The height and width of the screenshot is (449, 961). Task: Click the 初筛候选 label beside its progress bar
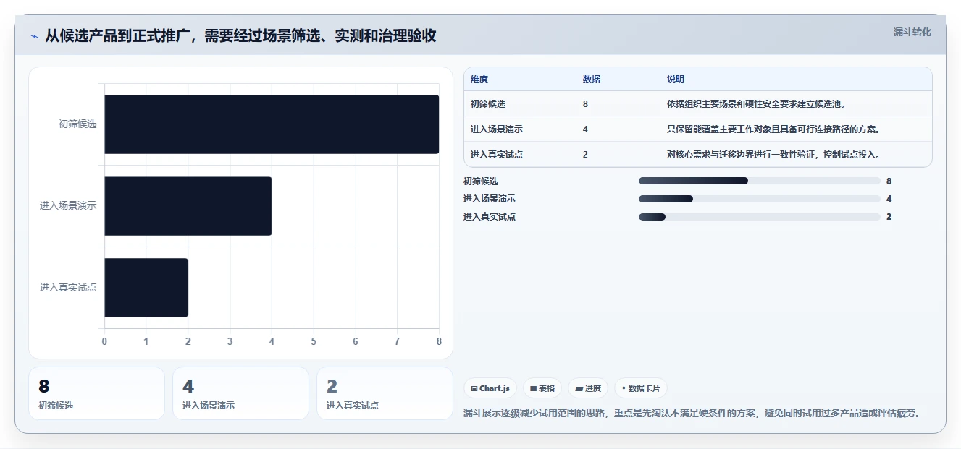(x=481, y=181)
